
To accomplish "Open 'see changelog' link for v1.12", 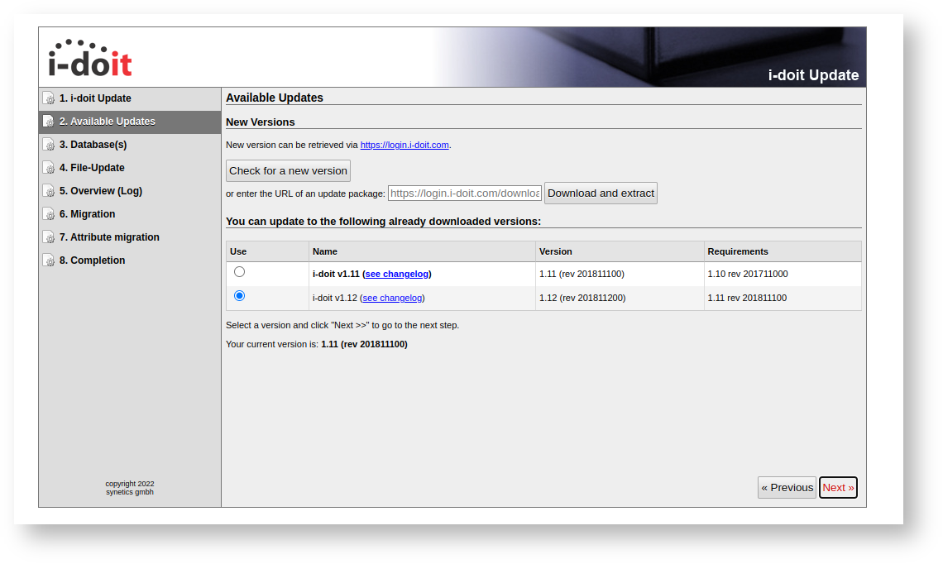I will pos(392,298).
